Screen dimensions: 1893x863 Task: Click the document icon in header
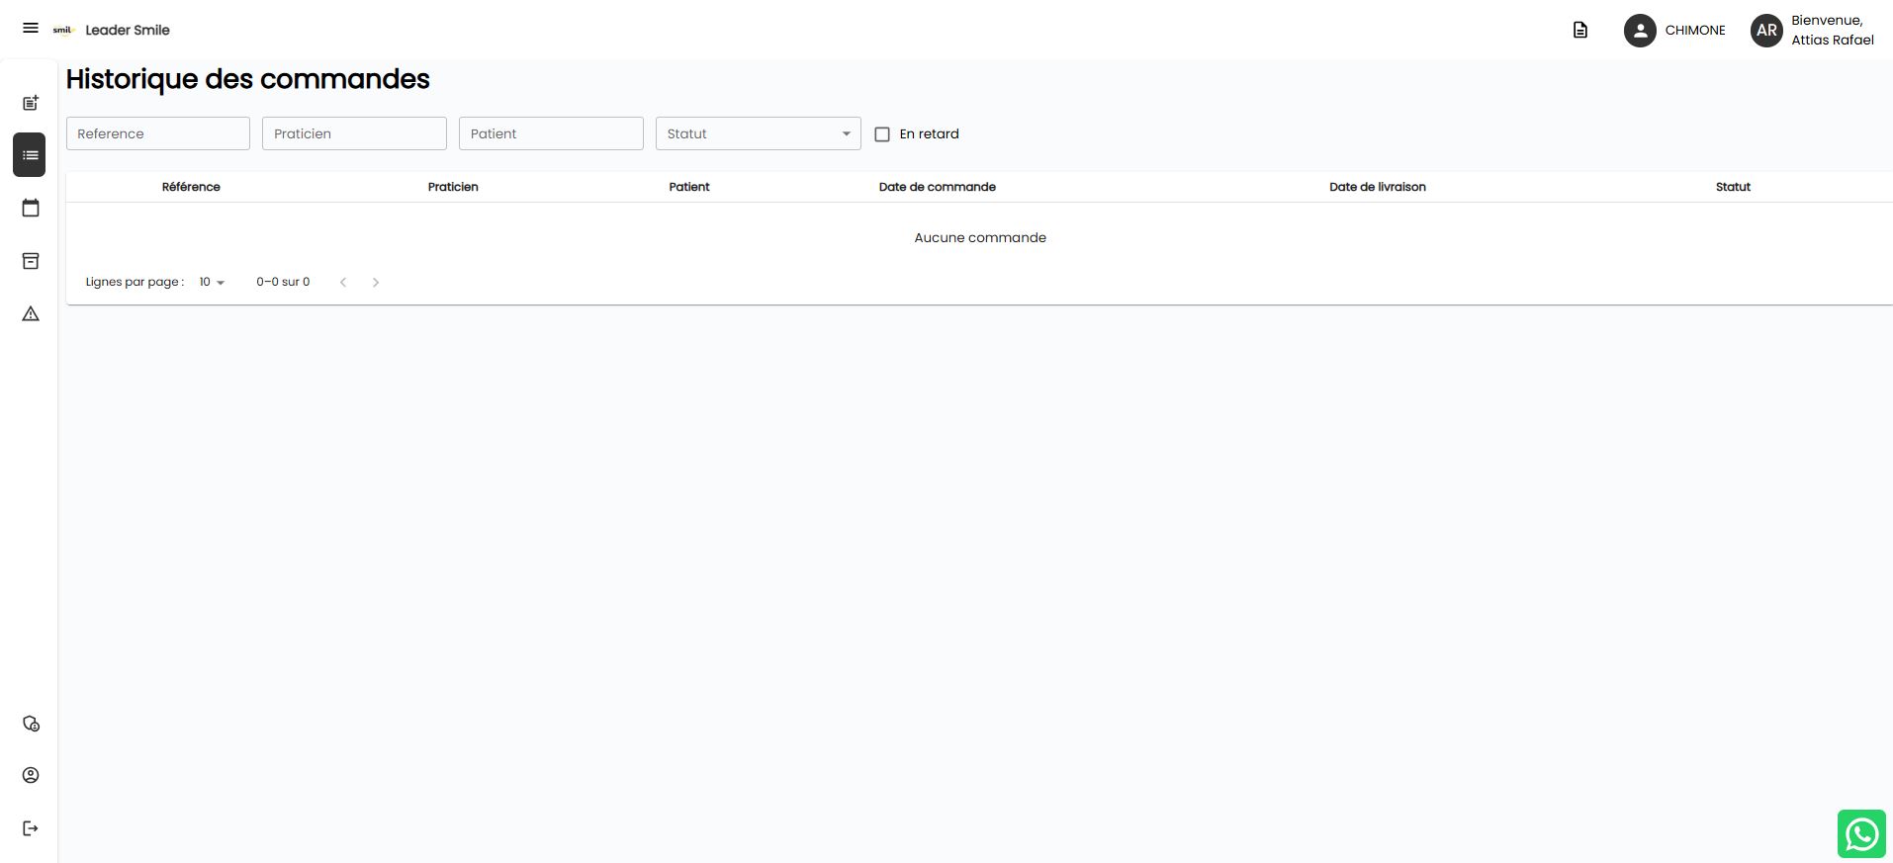click(x=1580, y=30)
